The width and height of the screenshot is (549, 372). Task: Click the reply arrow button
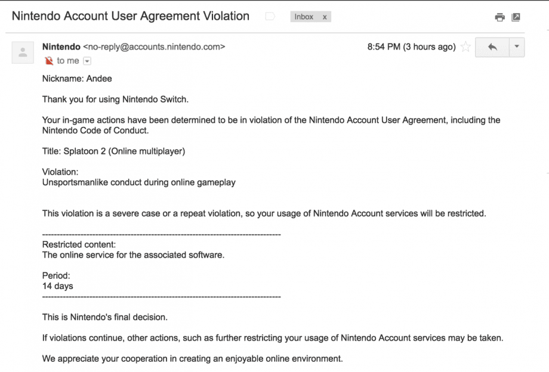[492, 47]
